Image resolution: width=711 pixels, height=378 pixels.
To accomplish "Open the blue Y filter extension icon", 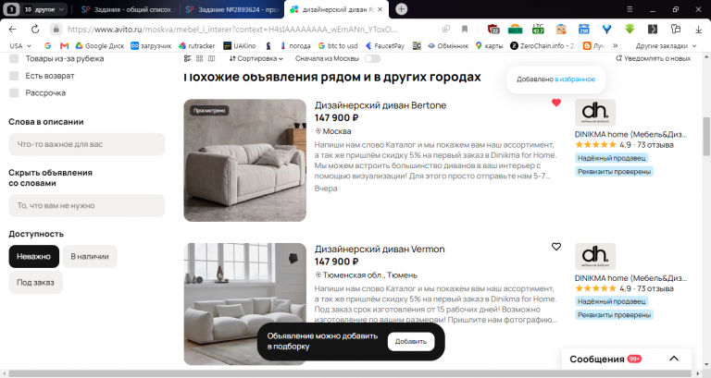I will (x=606, y=29).
